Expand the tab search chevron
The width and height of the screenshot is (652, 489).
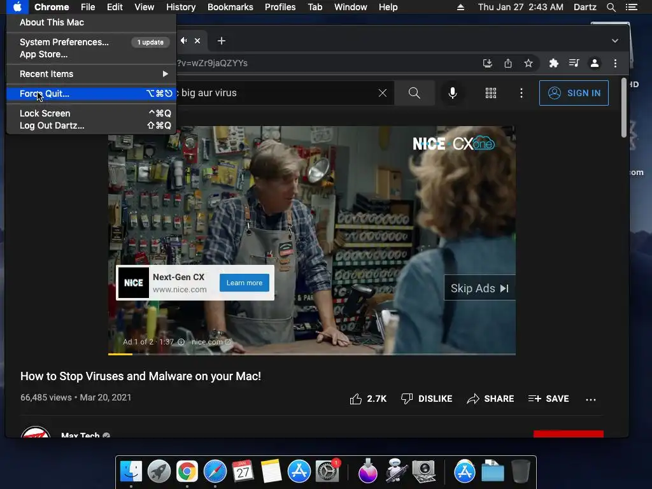[x=615, y=41]
